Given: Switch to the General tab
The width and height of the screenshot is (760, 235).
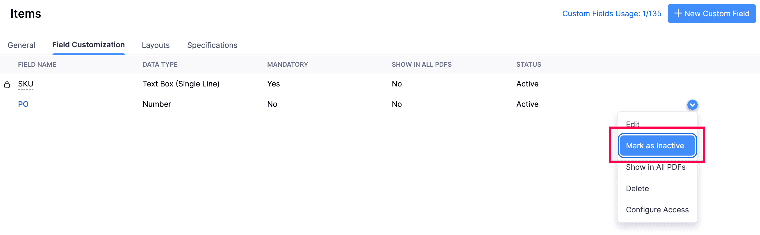Looking at the screenshot, I should (21, 45).
